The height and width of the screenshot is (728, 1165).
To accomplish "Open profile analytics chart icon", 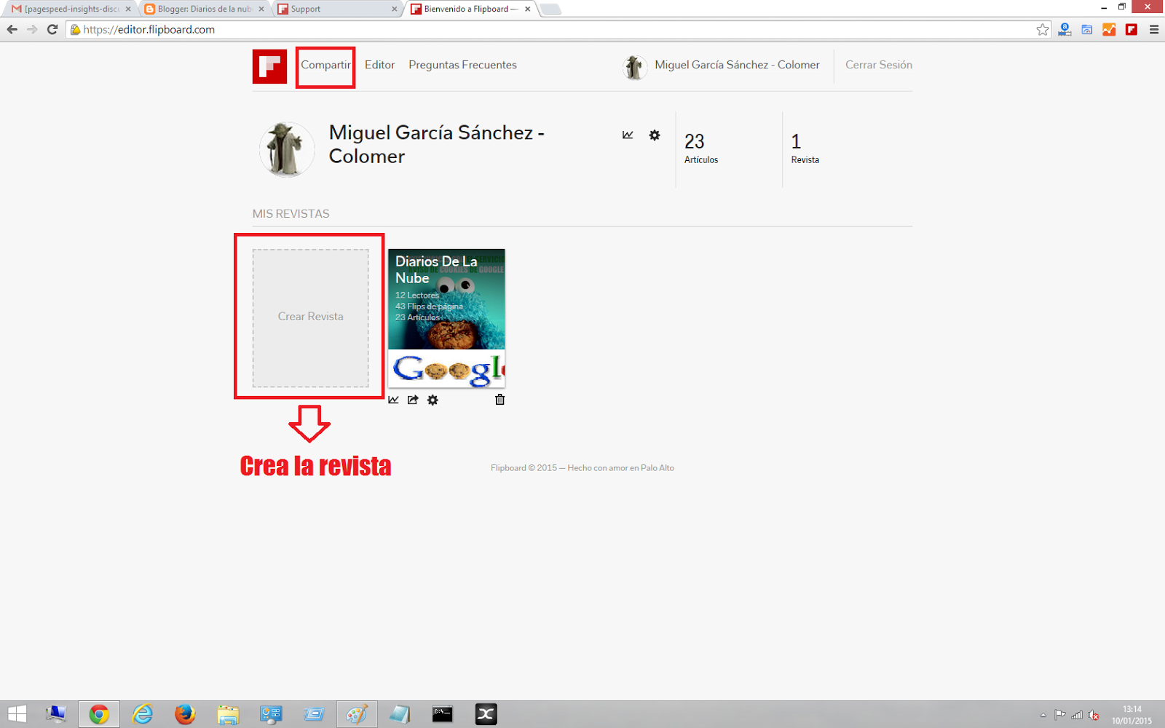I will (628, 135).
